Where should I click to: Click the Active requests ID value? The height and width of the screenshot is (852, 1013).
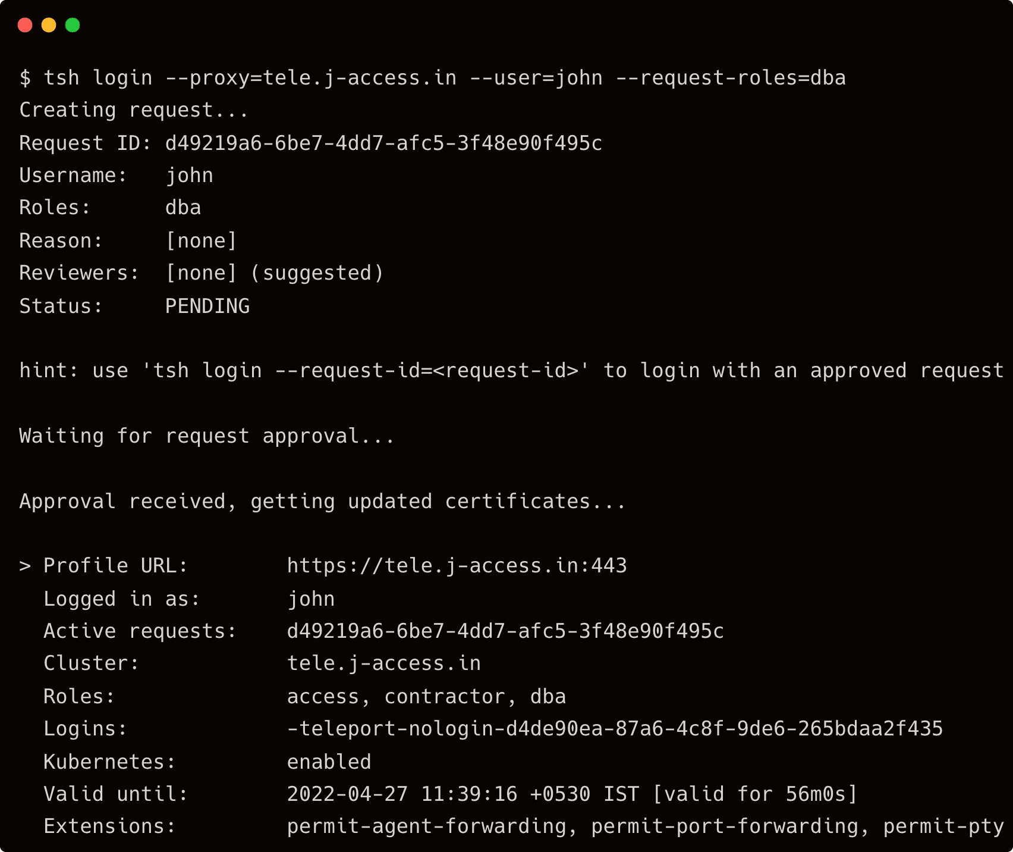coord(505,631)
